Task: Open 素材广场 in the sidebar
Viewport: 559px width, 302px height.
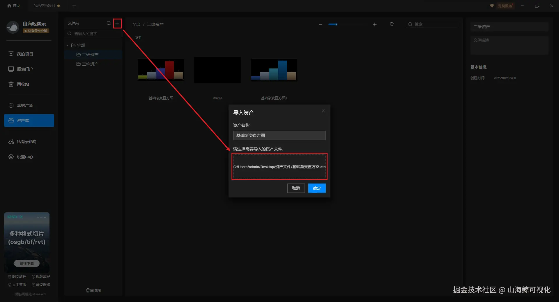Action: coord(29,105)
